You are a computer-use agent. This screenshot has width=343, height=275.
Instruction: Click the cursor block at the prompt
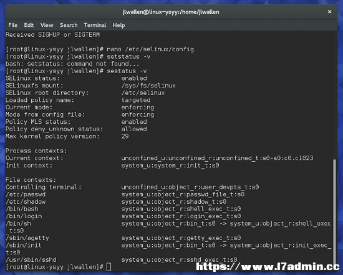[x=109, y=267]
